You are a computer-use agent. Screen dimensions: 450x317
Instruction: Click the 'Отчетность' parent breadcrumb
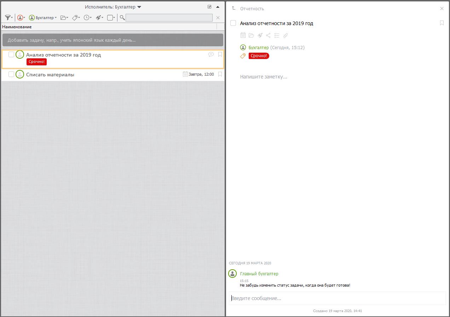(x=252, y=8)
